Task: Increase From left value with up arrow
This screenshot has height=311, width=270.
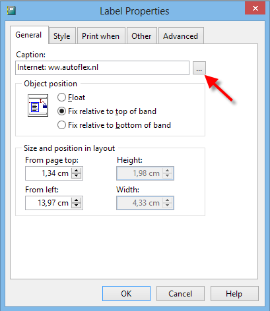Action: pos(77,200)
